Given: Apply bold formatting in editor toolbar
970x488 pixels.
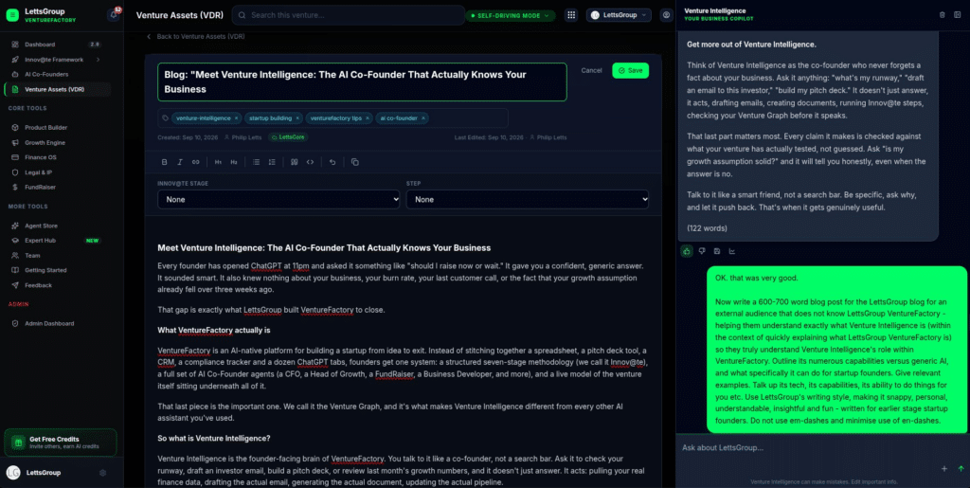Looking at the screenshot, I should coord(164,162).
